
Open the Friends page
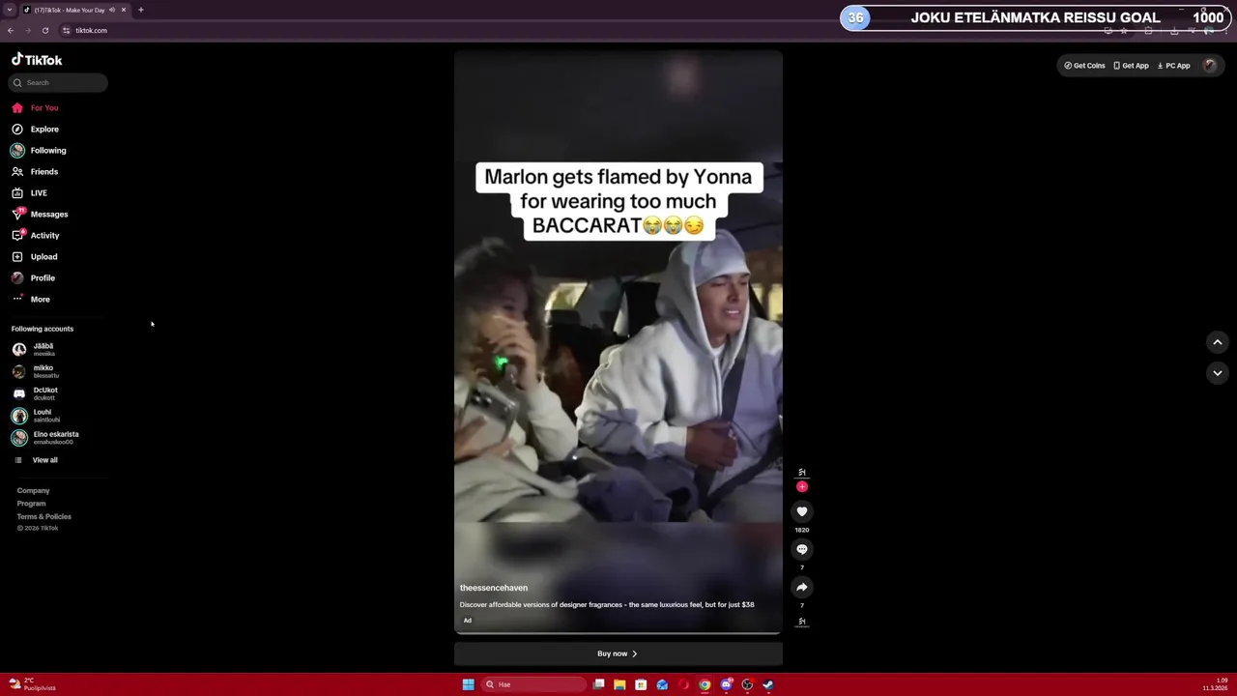(36, 171)
